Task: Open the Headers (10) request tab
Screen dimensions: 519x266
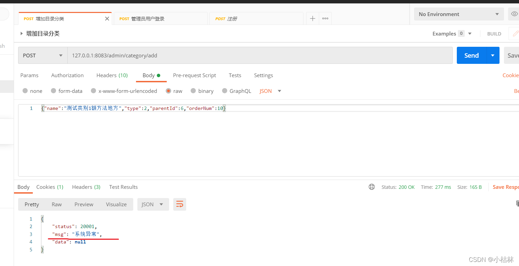Action: tap(112, 75)
